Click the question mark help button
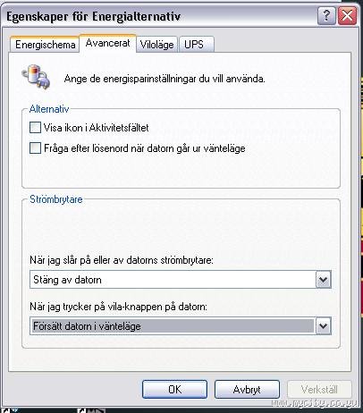This screenshot has width=363, height=413. (326, 15)
